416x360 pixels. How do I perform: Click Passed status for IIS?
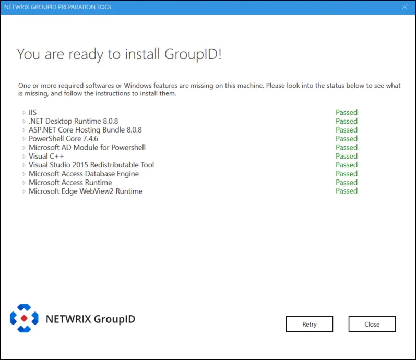click(347, 112)
